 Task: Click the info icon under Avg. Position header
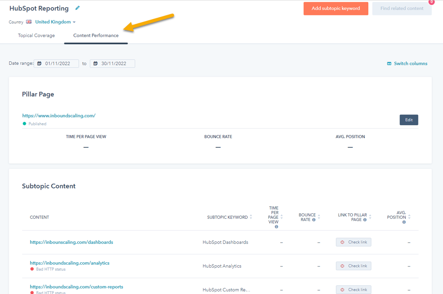pos(403,223)
